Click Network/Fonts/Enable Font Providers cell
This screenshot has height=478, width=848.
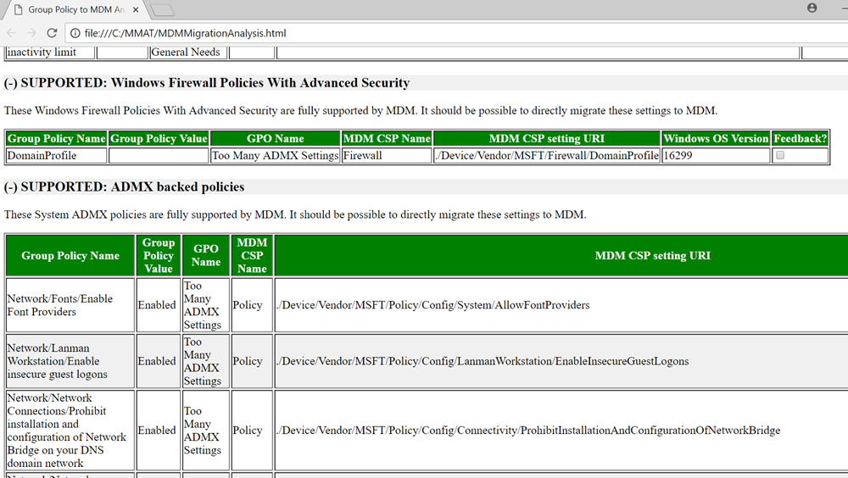pos(70,305)
